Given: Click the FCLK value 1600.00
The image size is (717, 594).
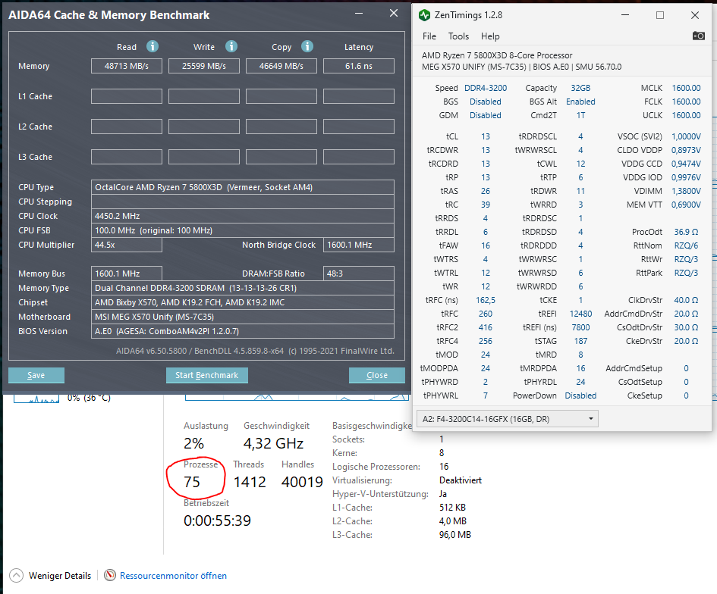Looking at the screenshot, I should (686, 102).
